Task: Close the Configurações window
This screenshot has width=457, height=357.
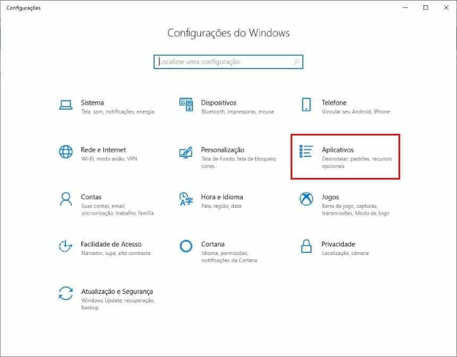Action: 446,7
